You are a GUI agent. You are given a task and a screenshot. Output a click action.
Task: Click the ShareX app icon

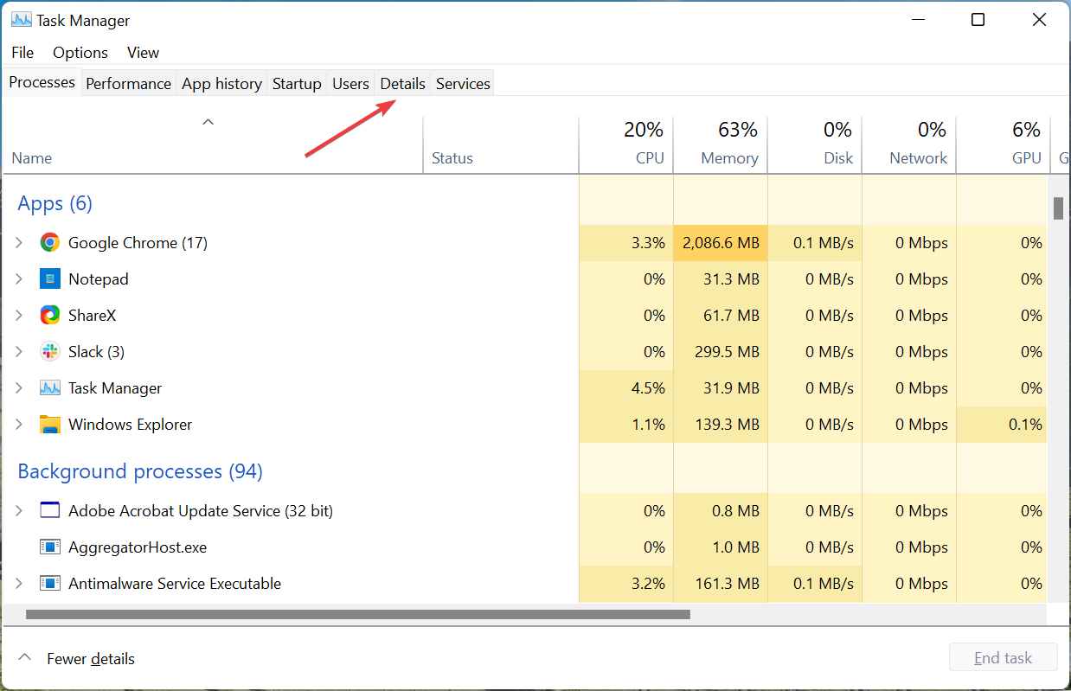pyautogui.click(x=50, y=316)
